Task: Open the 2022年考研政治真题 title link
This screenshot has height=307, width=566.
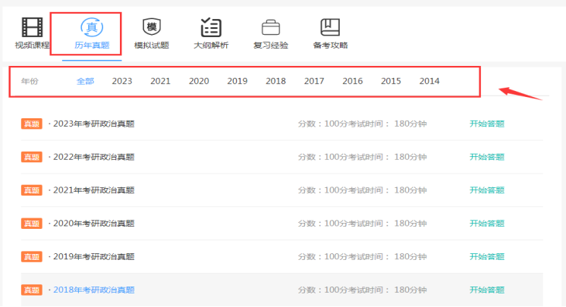Action: pos(93,157)
